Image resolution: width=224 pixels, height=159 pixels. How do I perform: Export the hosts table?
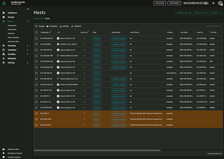pos(64,26)
